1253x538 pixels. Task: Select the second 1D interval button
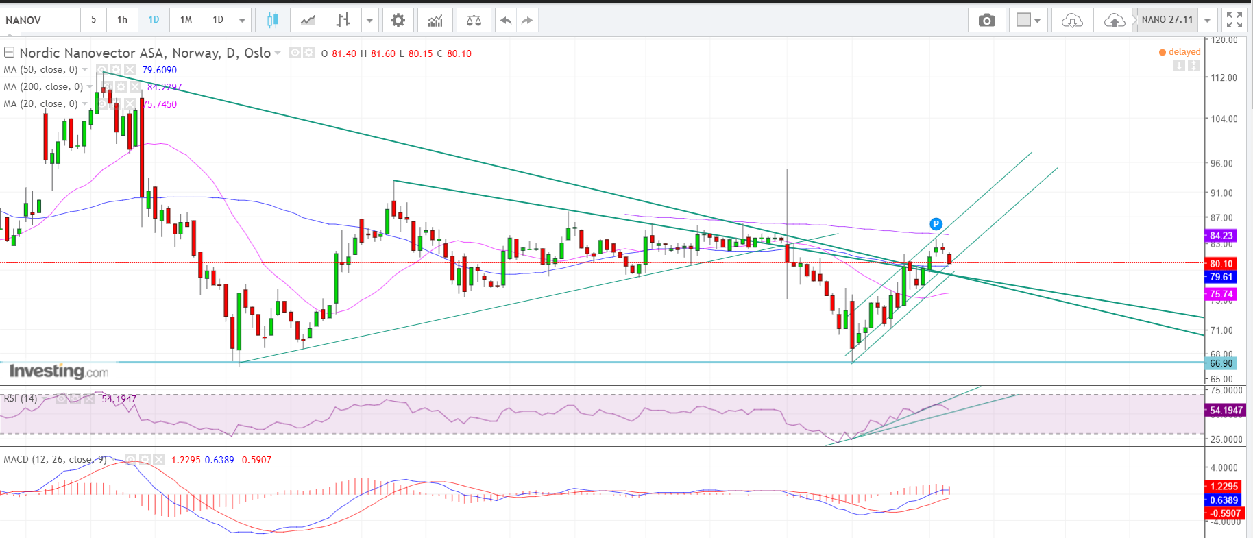coord(218,20)
